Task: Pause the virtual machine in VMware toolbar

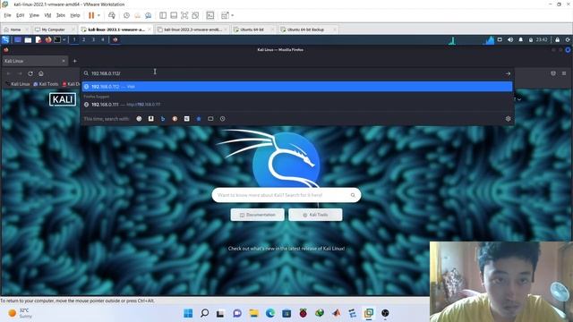Action: click(x=91, y=15)
